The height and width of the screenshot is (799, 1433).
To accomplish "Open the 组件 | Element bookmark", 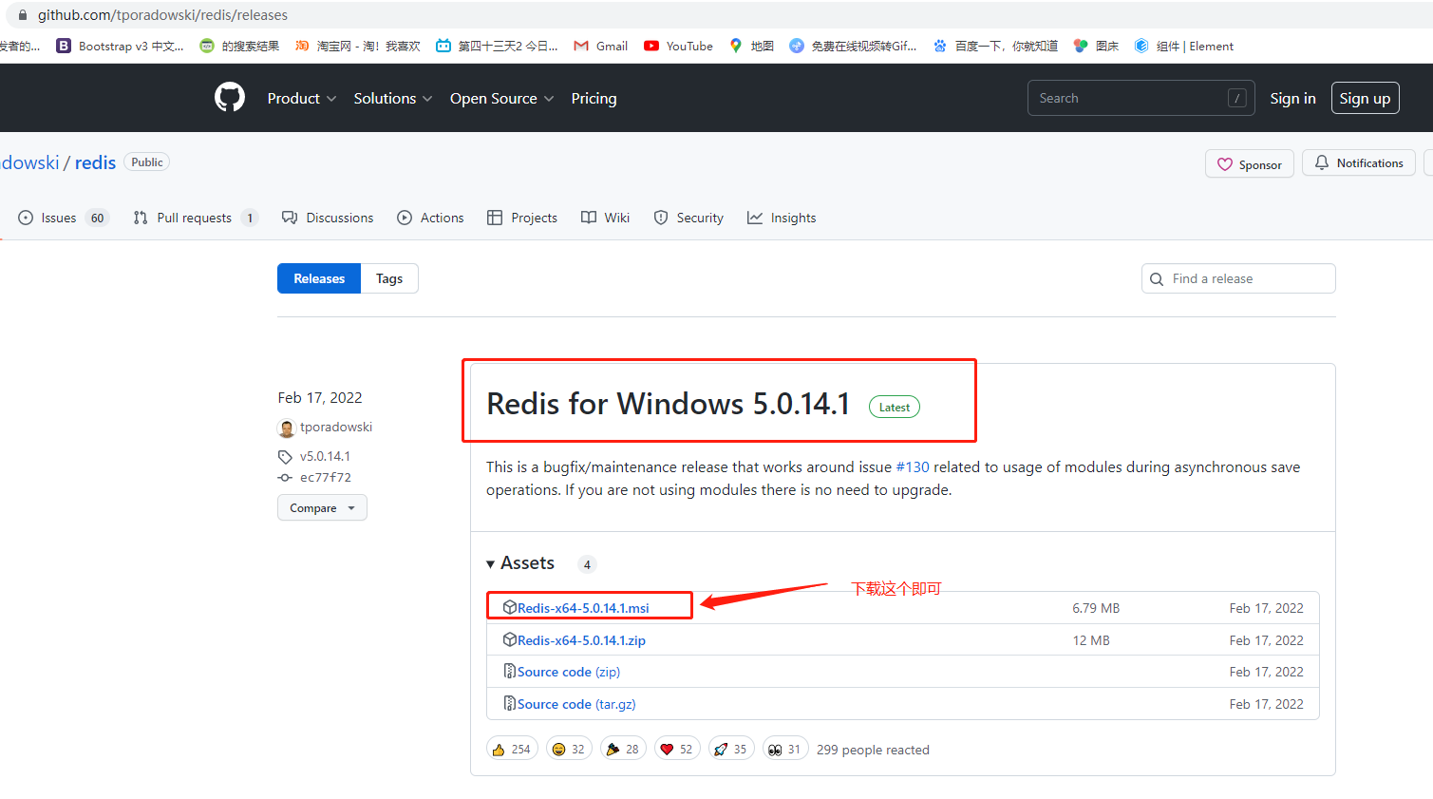I will [1184, 46].
